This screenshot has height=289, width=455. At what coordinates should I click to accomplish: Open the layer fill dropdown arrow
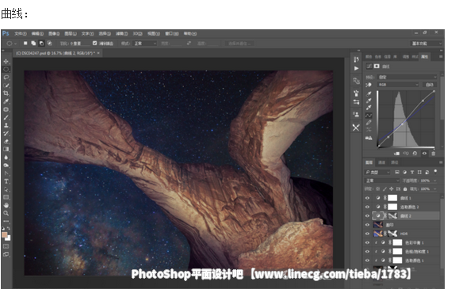[435, 188]
